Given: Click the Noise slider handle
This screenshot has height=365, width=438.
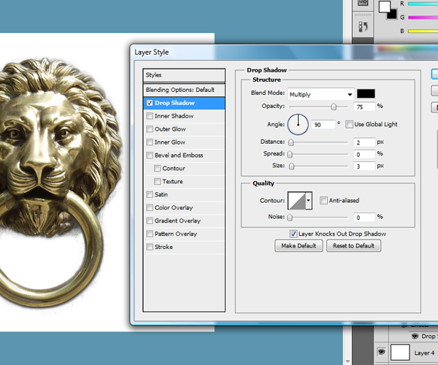Looking at the screenshot, I should (290, 218).
